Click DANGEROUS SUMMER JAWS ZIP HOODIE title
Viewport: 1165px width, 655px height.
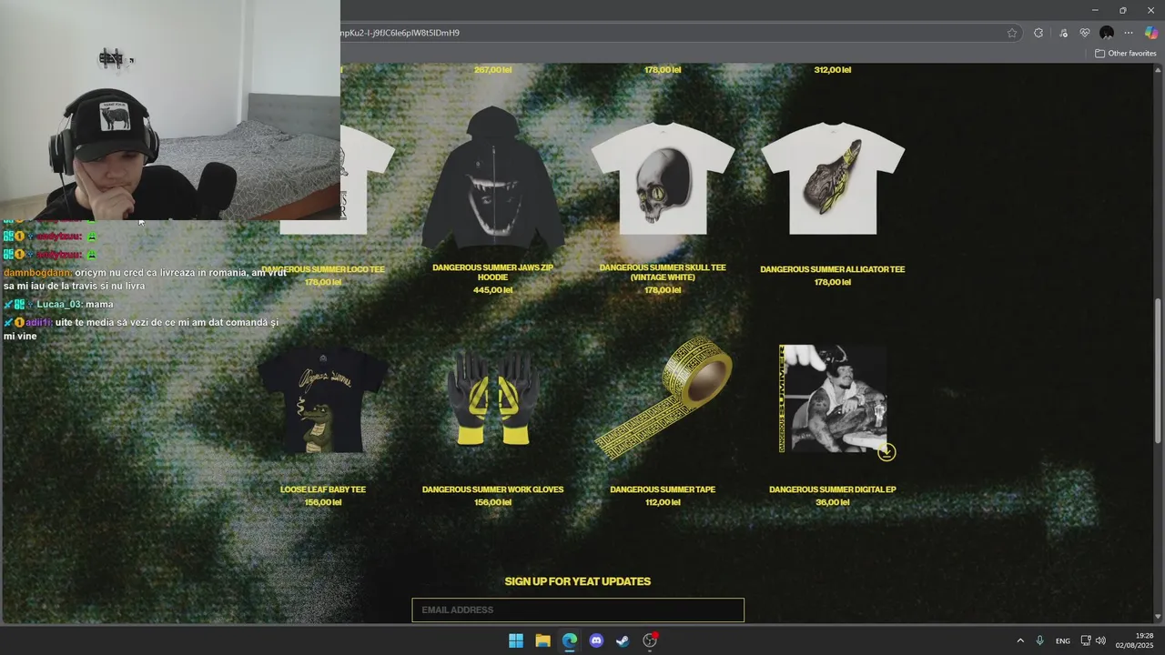click(492, 272)
